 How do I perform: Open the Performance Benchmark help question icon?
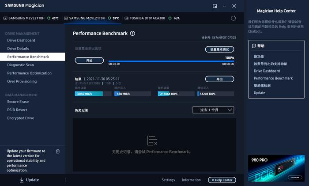pyautogui.click(x=132, y=34)
